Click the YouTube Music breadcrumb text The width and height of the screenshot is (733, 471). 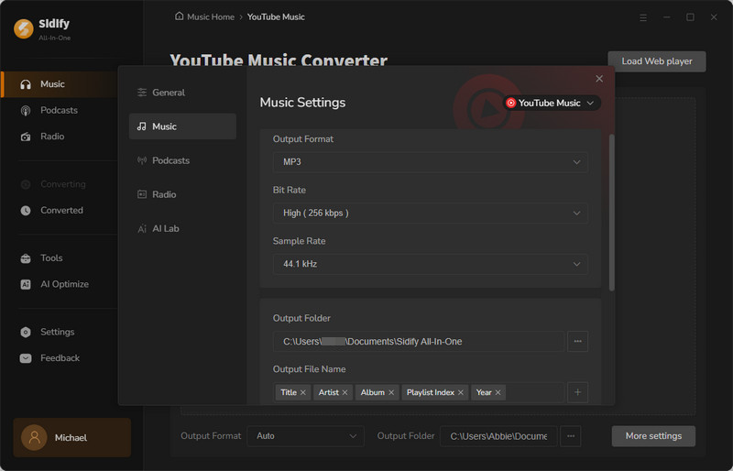point(276,16)
